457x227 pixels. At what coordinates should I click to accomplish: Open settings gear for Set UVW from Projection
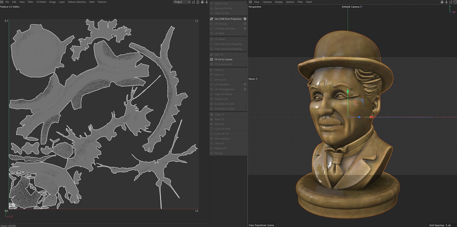point(245,19)
